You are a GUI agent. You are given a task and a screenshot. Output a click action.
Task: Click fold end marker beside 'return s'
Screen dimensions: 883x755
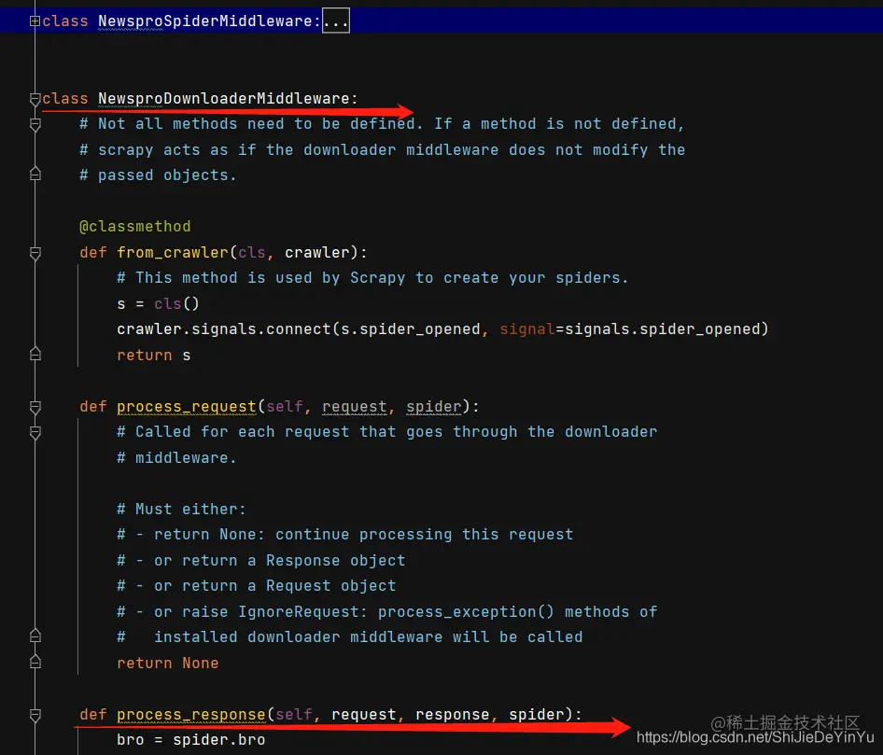35,354
